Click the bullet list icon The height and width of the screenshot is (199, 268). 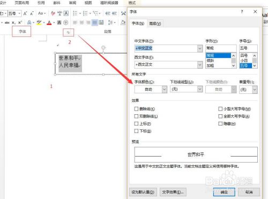click(x=75, y=13)
